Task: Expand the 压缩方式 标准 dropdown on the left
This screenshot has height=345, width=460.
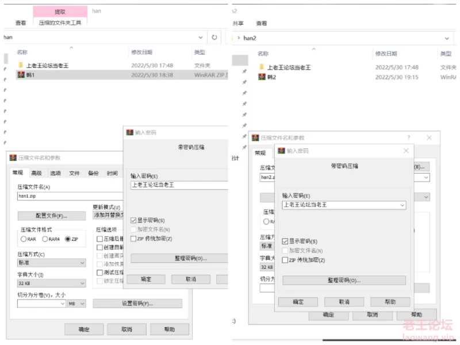Action: 52,263
